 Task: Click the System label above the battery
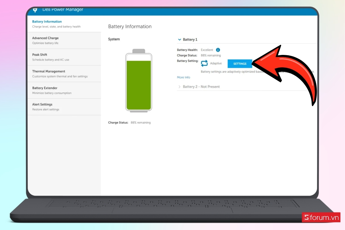coord(114,39)
